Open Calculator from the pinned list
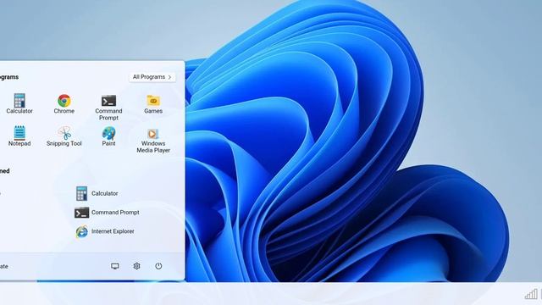 (97, 193)
